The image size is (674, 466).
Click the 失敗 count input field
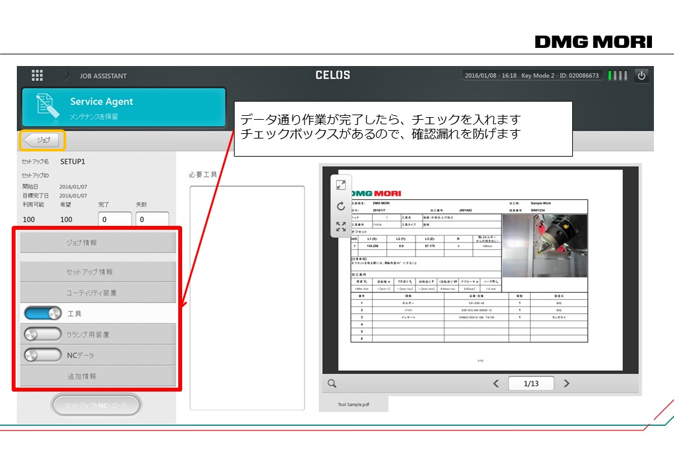click(x=152, y=219)
